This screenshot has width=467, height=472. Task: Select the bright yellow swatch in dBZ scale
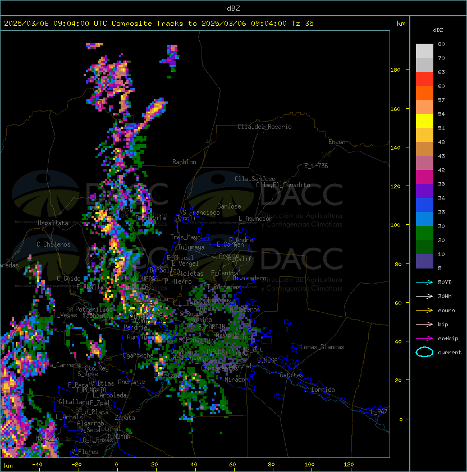[424, 121]
